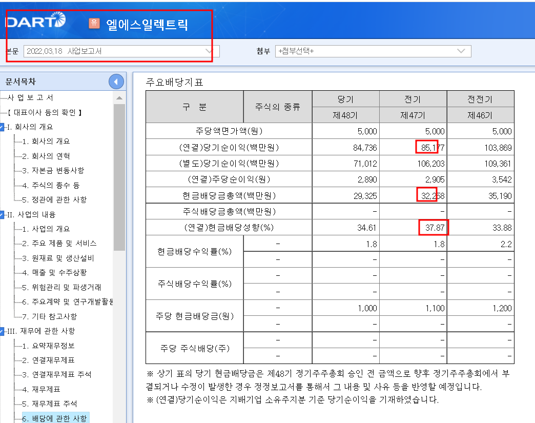This screenshot has height=423, width=535.
Task: Open 1. 회사의 개요 subsection
Action: tap(46, 142)
